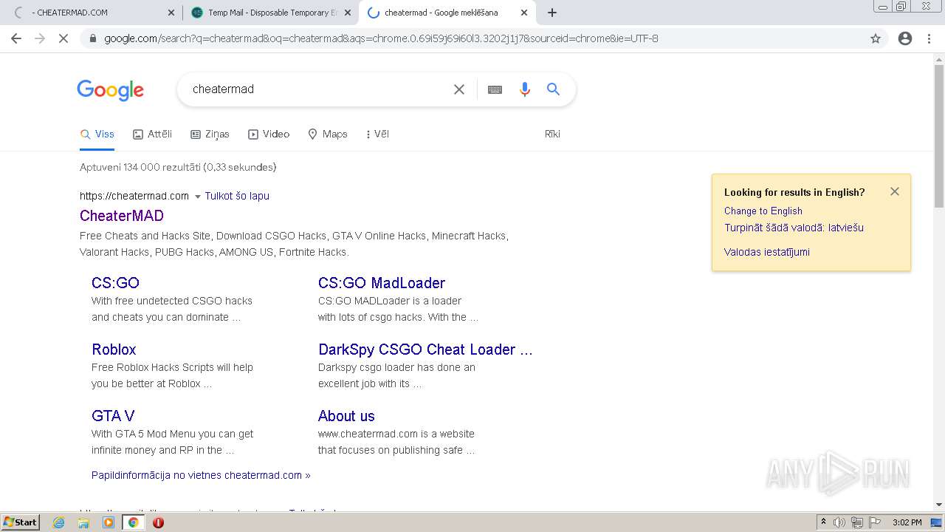Open the About us sitelink

(346, 416)
